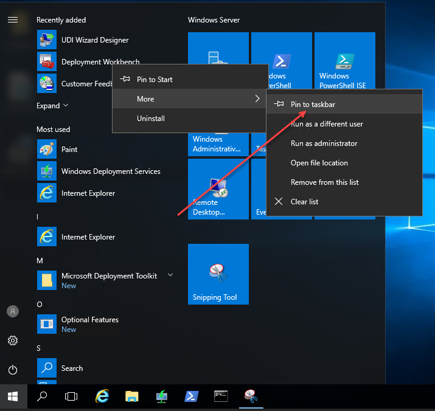This screenshot has height=411, width=435.
Task: Click the Task View taskbar button
Action: pyautogui.click(x=71, y=396)
